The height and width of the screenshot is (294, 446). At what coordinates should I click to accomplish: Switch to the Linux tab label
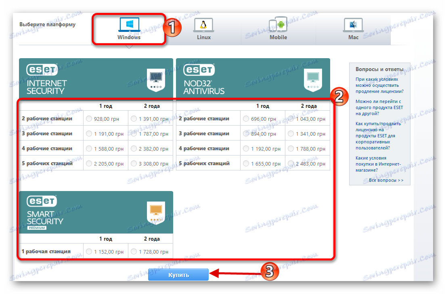tap(204, 37)
